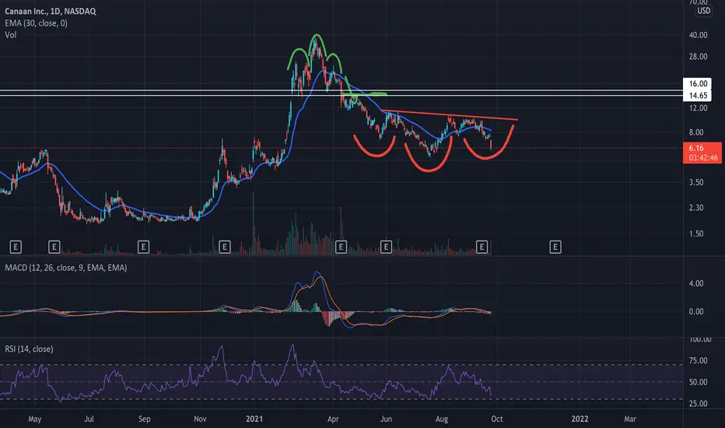Click the 8.00 price axis label
The height and width of the screenshot is (428, 725).
tap(696, 132)
